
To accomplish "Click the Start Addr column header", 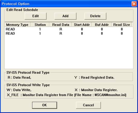I will pos(82,25).
